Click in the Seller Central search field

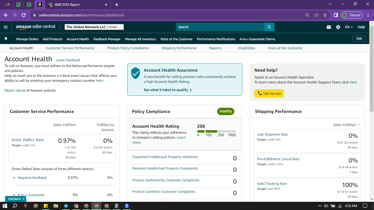click(x=220, y=27)
